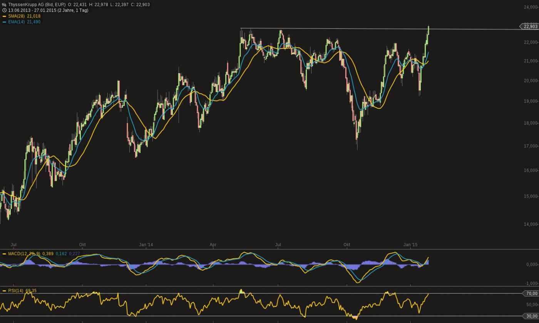This screenshot has width=539, height=323.
Task: Click the Jan '15 time axis label
Action: coord(410,245)
